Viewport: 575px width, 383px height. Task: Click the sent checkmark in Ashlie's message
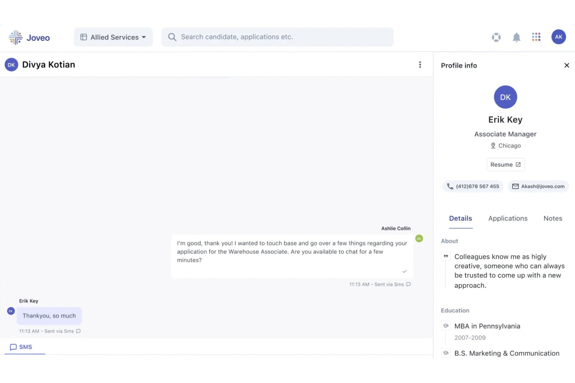[x=404, y=271]
